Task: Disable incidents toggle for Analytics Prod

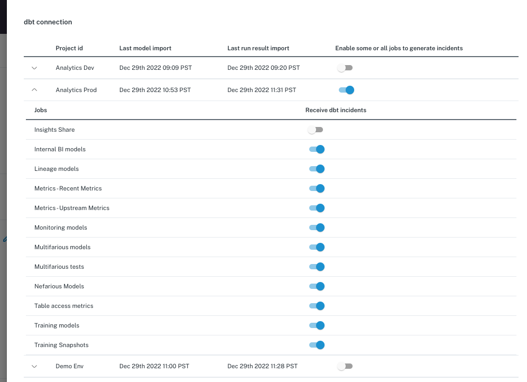Action: 346,90
